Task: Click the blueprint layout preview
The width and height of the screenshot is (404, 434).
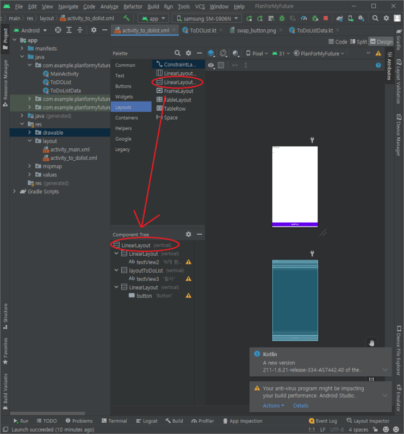Action: click(x=295, y=300)
